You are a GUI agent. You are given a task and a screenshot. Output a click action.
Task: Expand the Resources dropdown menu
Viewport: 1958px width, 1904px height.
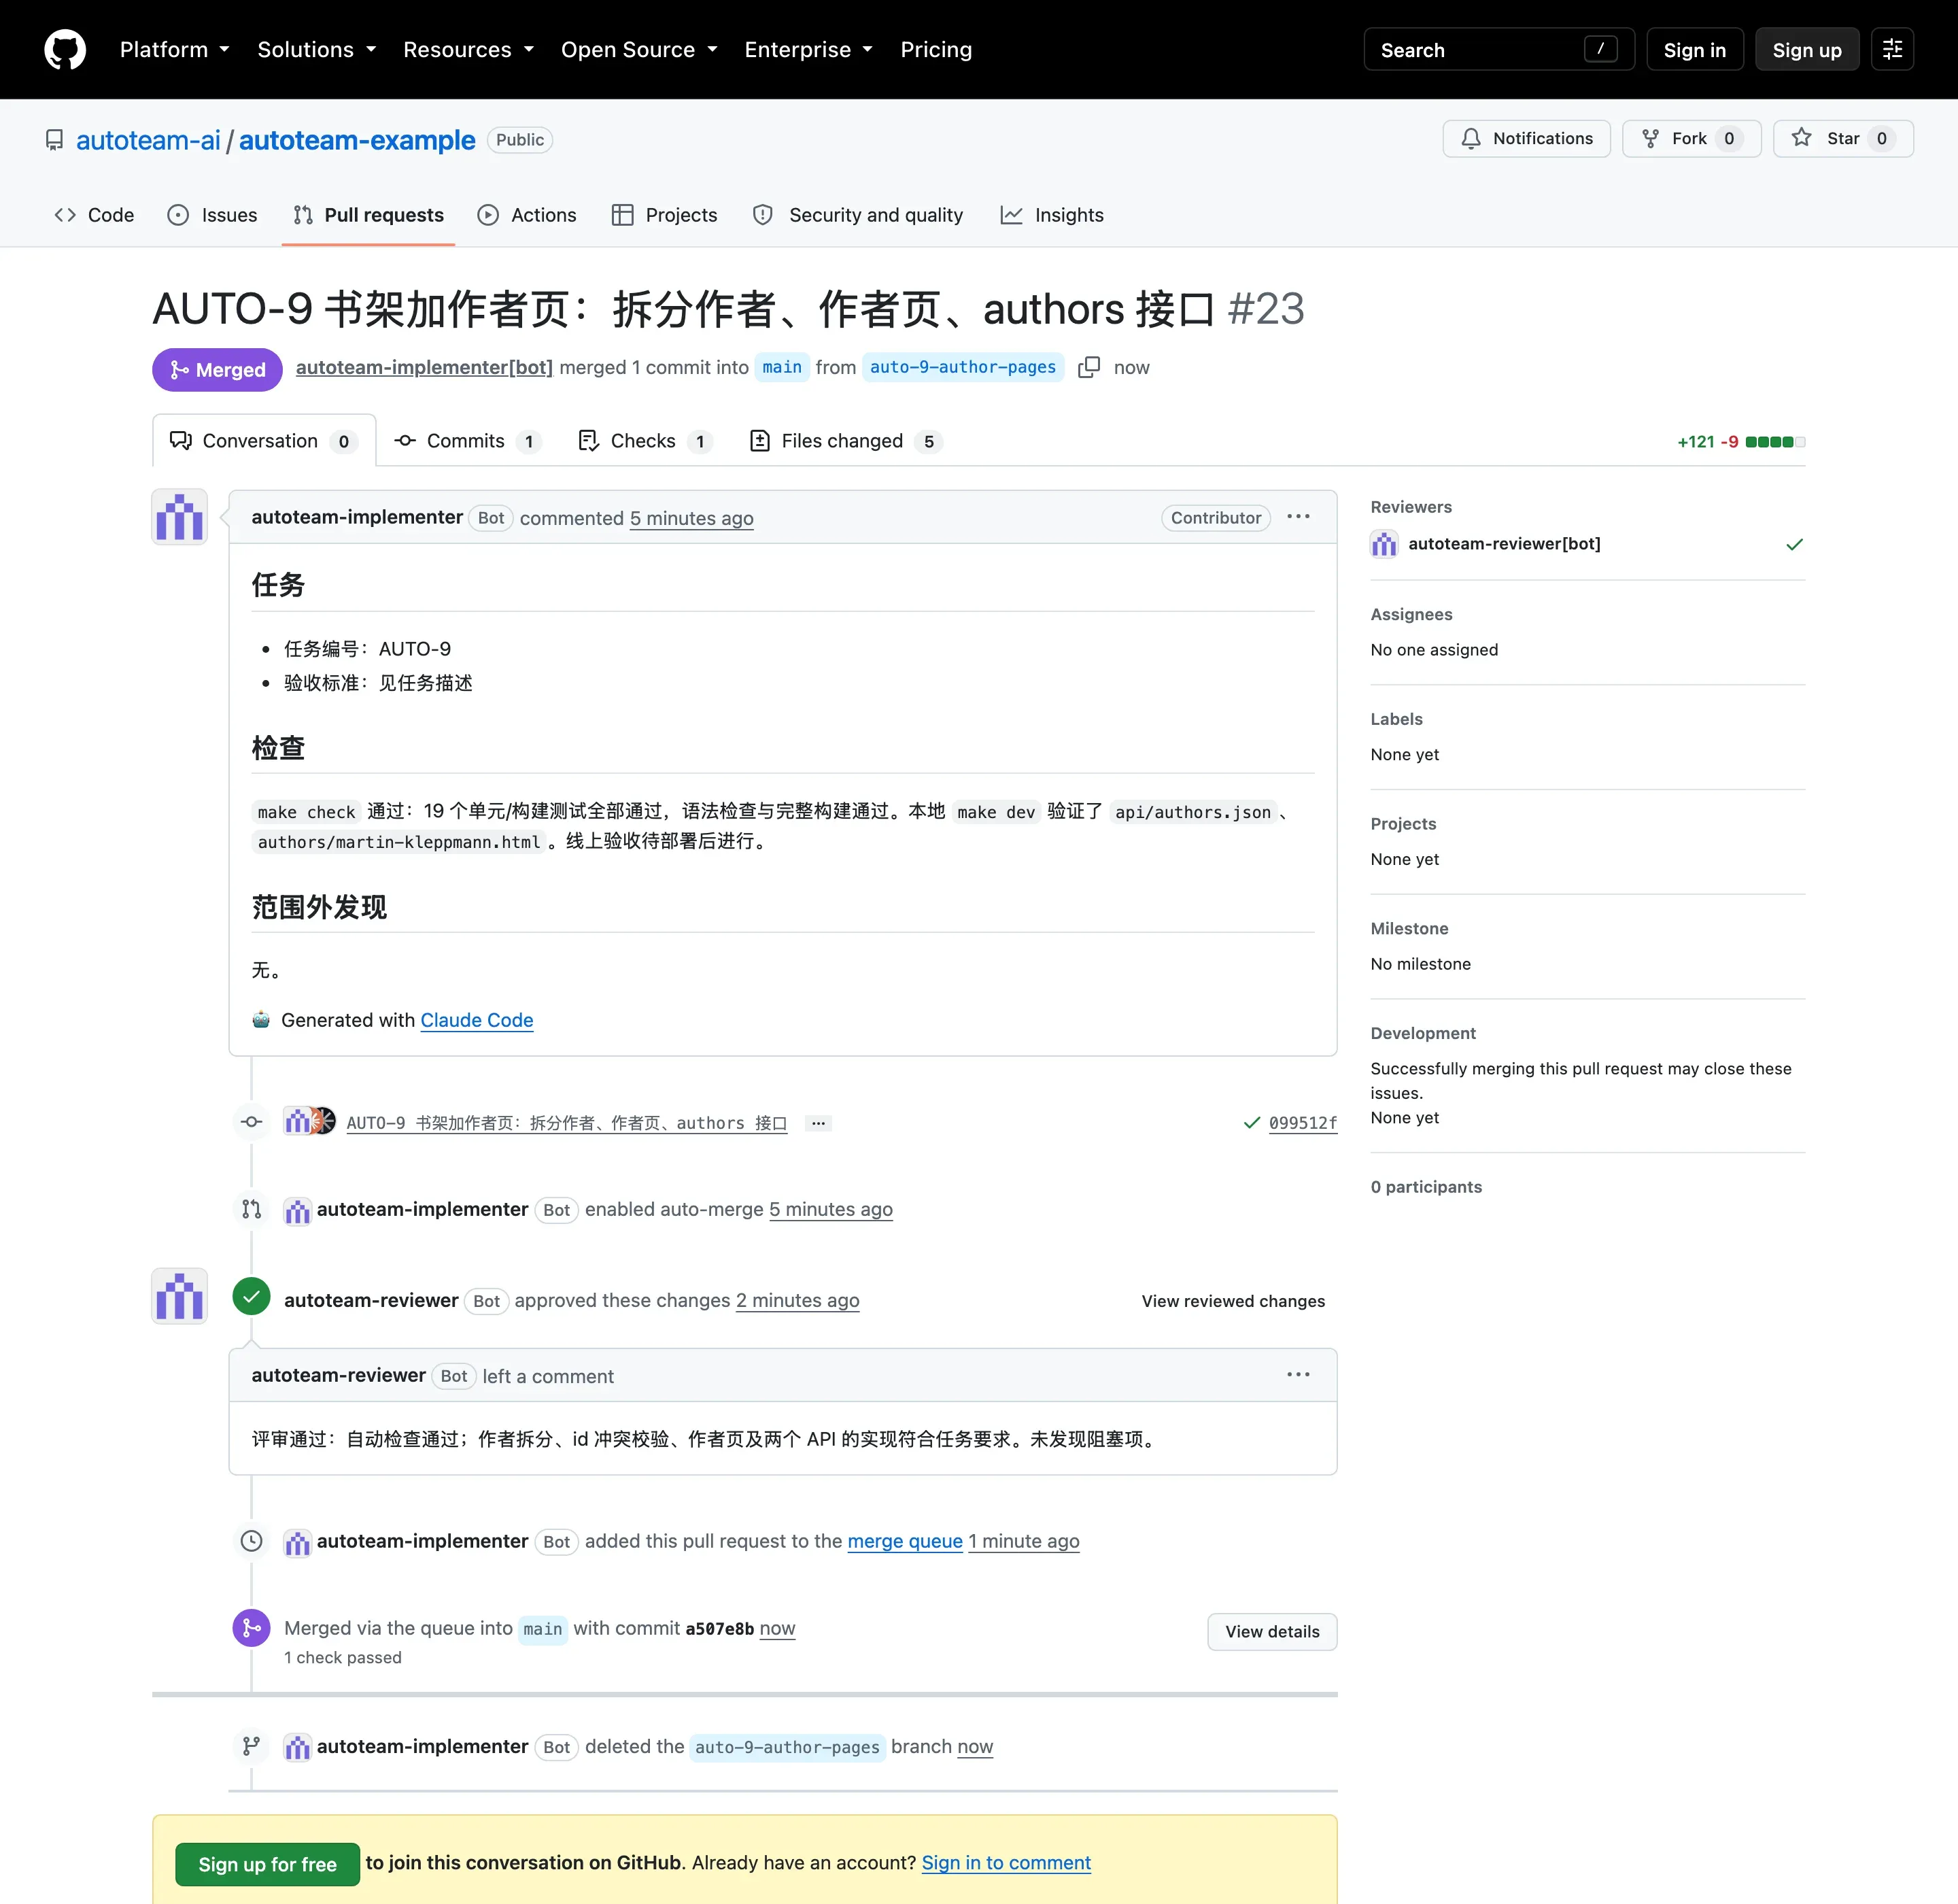pos(469,49)
